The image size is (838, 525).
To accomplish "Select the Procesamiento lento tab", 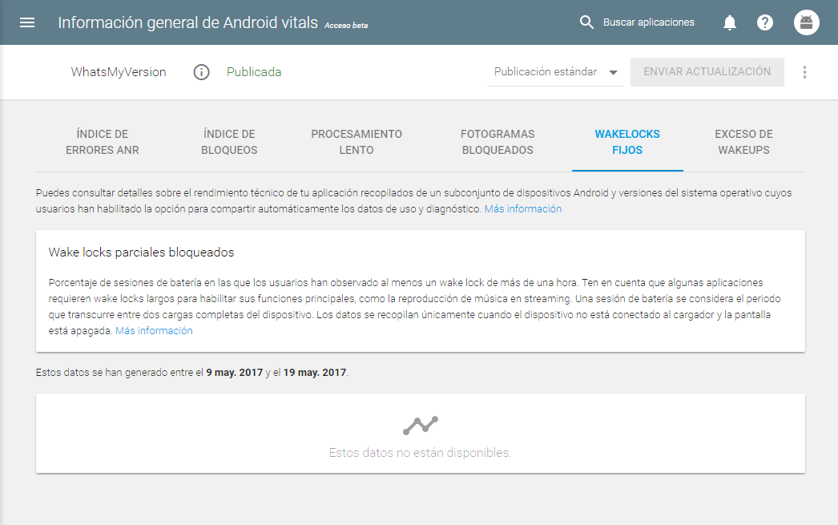I will coord(357,142).
